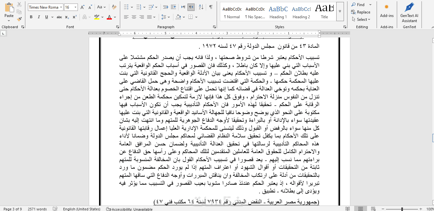Click the 2571 words counter

click(37, 209)
